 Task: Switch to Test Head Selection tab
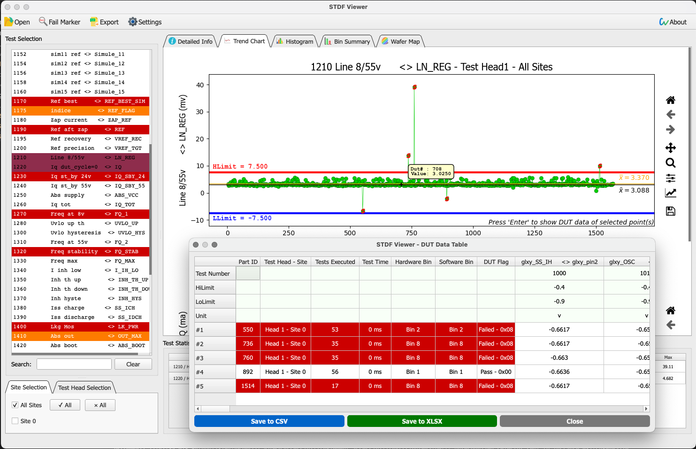click(84, 387)
